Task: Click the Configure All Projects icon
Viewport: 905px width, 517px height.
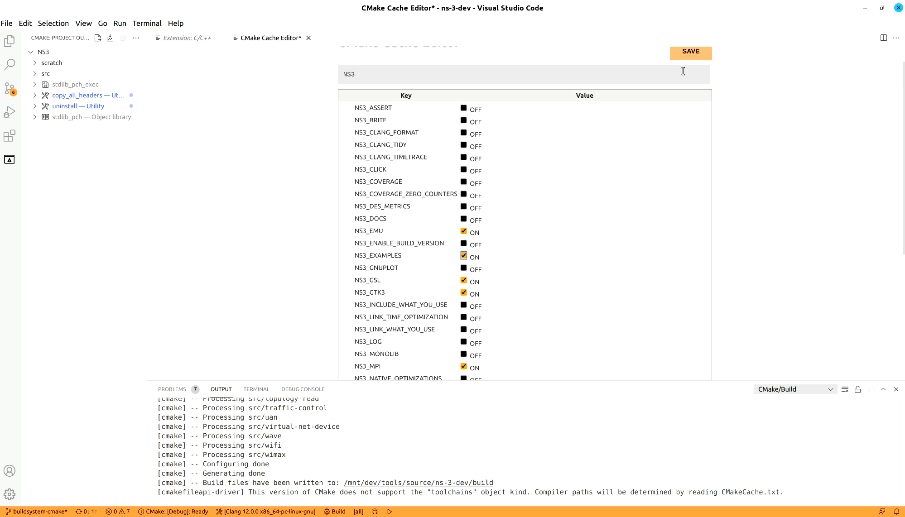Action: pyautogui.click(x=98, y=38)
